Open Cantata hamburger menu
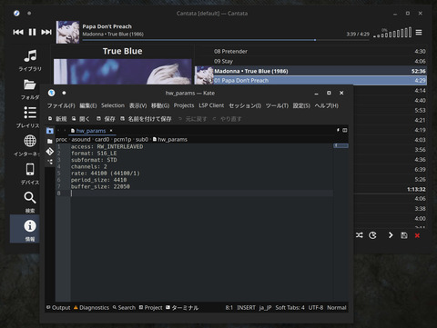Screen dimensions: 437x328 click(x=419, y=32)
